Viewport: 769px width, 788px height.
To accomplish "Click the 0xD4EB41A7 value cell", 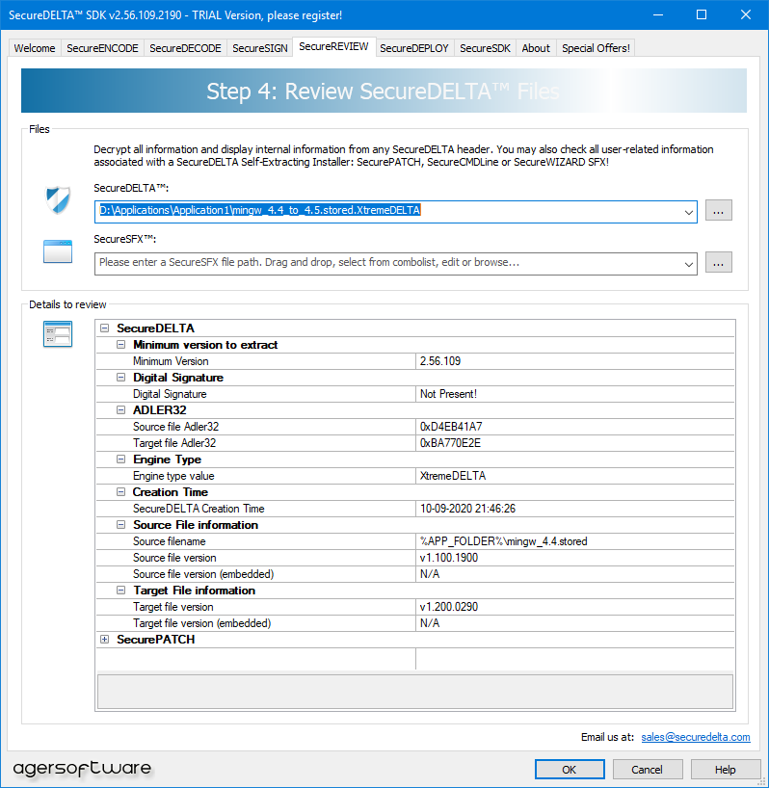I will click(575, 427).
